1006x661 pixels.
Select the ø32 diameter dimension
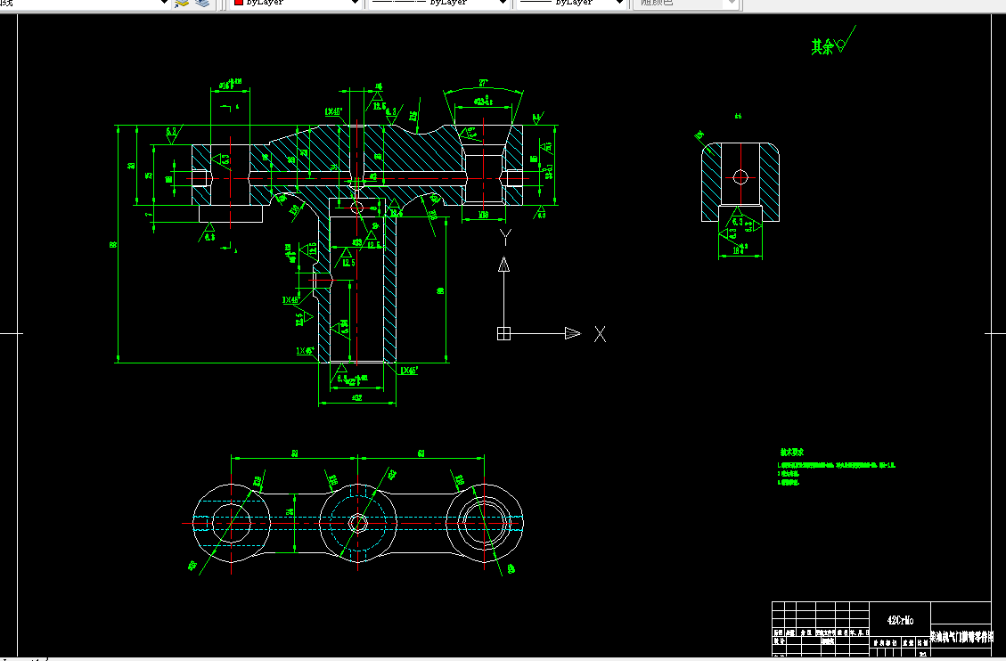tap(356, 398)
